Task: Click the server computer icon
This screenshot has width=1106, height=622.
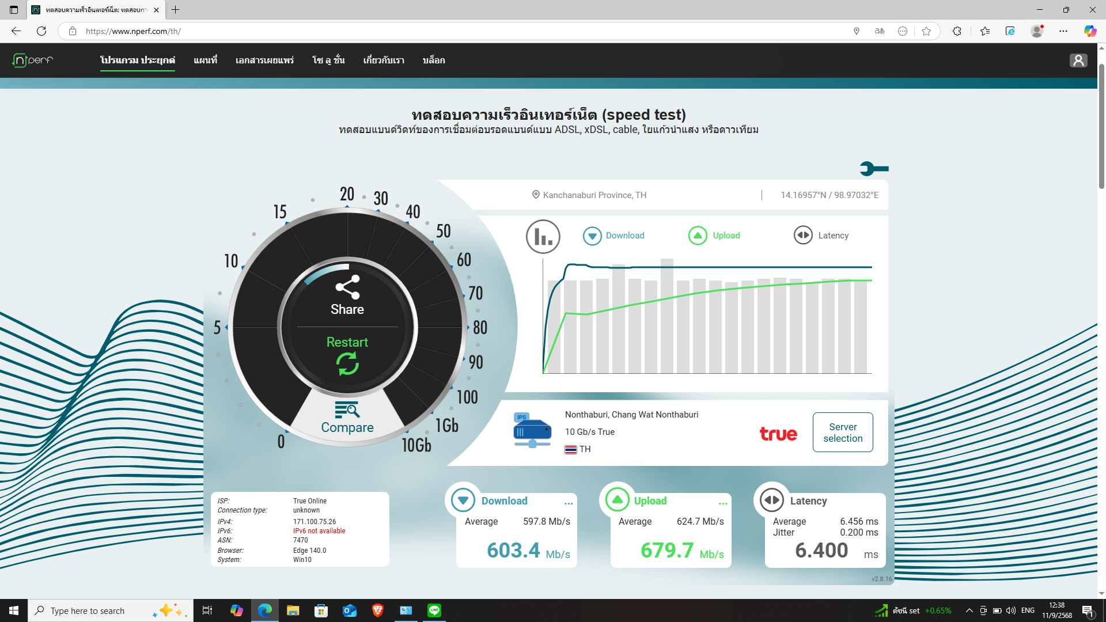Action: [x=532, y=431]
